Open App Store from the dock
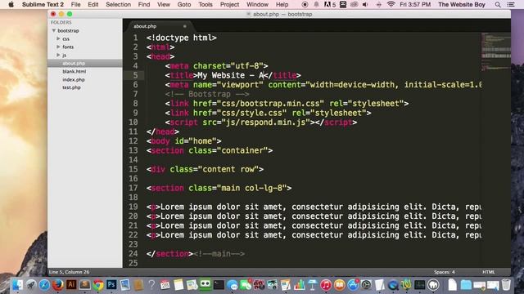This screenshot has width=524, height=294. pyautogui.click(x=353, y=285)
